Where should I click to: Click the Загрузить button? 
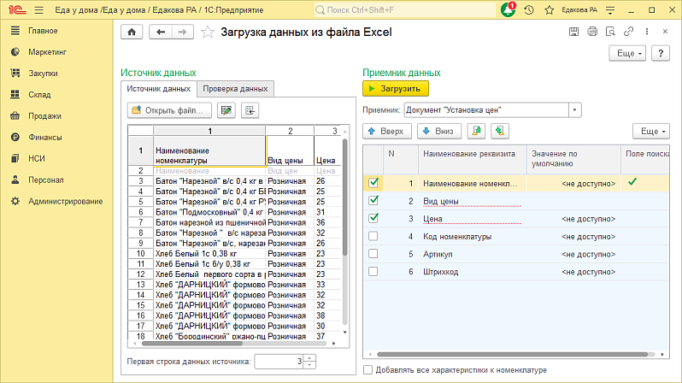[396, 88]
